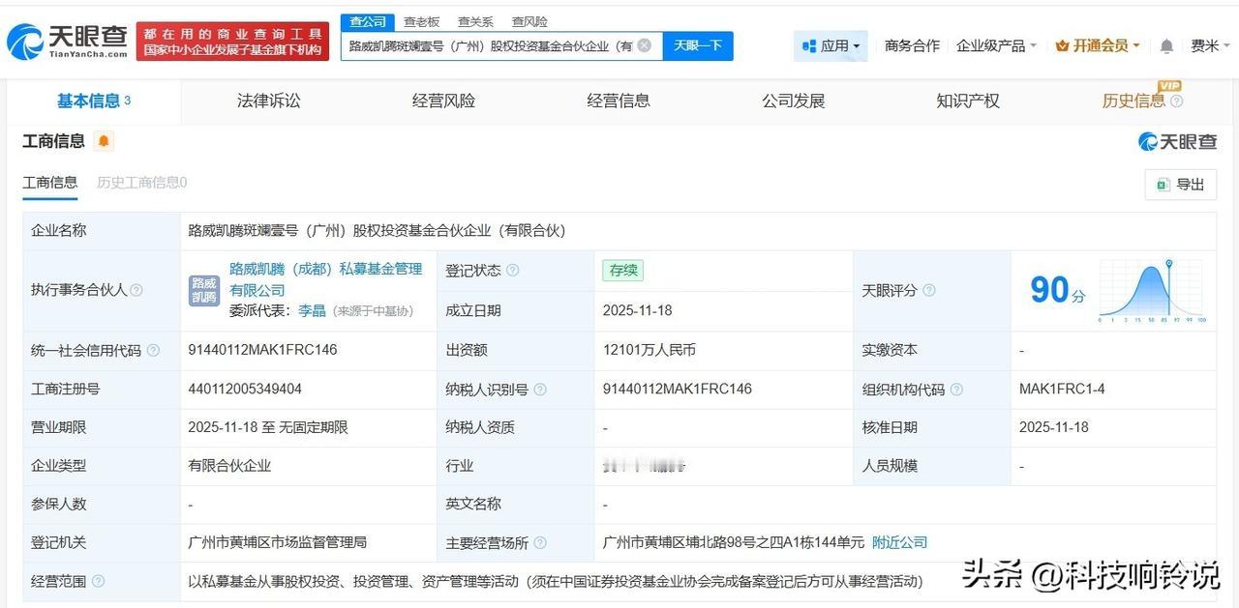Click the 有限合伙企业 enterprise type value

click(x=229, y=466)
